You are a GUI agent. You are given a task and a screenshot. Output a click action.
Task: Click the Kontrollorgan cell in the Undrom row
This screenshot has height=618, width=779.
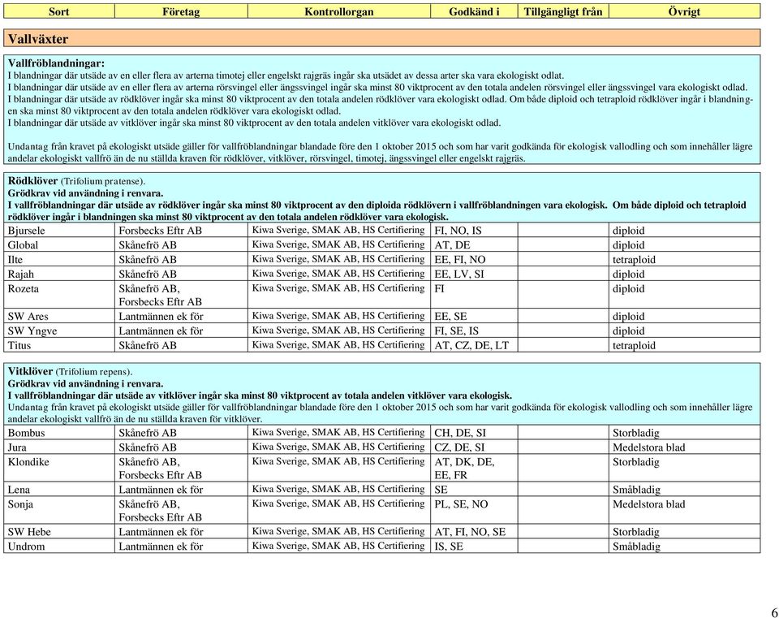pyautogui.click(x=339, y=546)
